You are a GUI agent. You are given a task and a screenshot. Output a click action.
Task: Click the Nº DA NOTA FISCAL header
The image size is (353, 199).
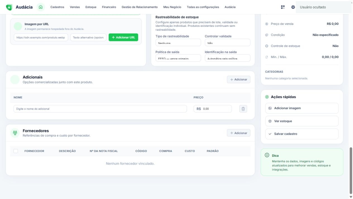pos(104,151)
